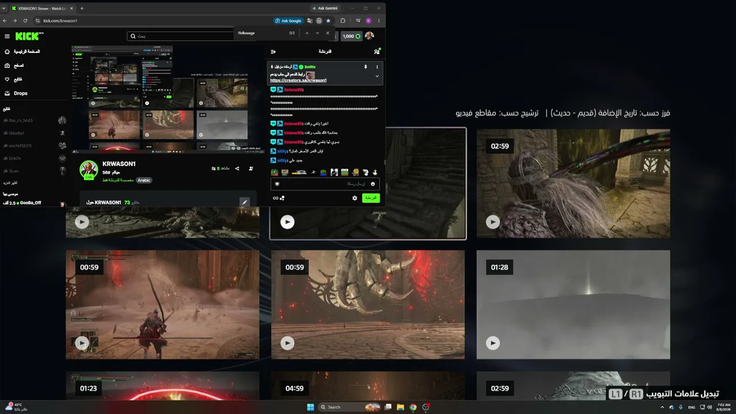The image size is (736, 414).
Task: Open Google Chrome from the taskbar
Action: click(413, 407)
